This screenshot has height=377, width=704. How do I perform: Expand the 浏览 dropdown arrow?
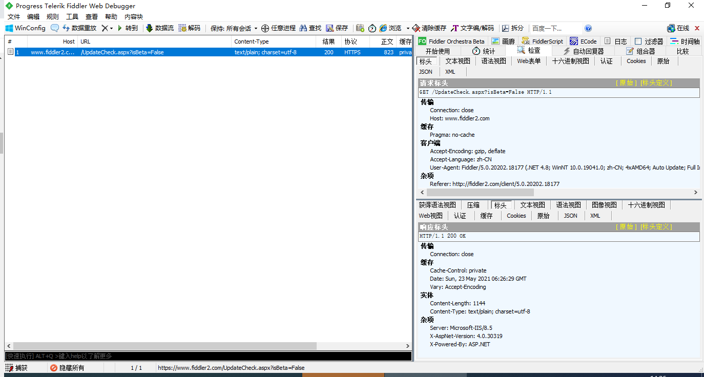tap(408, 28)
